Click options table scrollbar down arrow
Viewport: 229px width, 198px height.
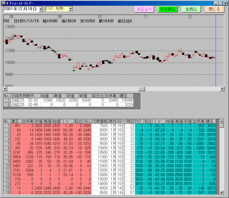click(x=221, y=192)
